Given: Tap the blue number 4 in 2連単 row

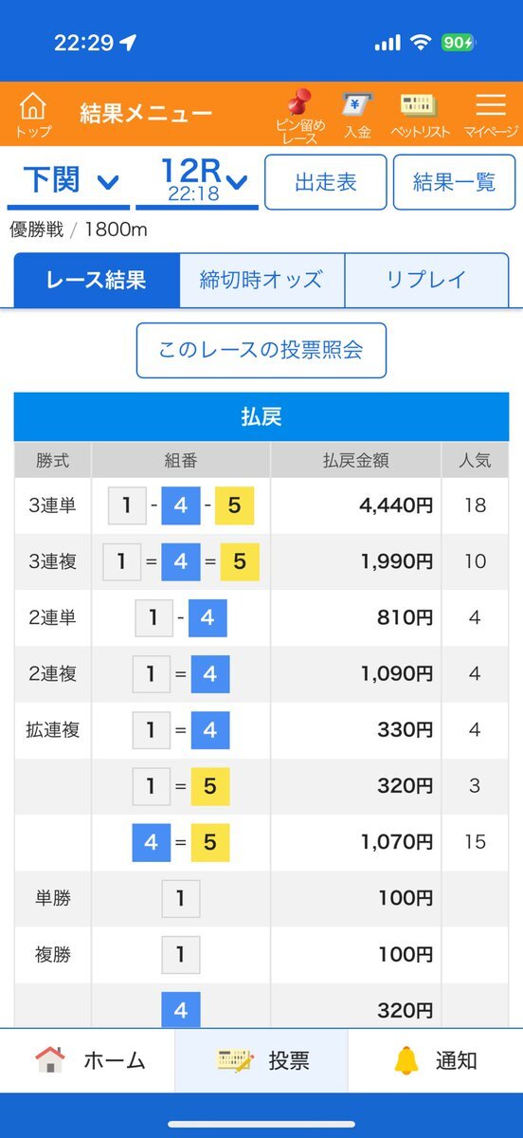Looking at the screenshot, I should (207, 618).
